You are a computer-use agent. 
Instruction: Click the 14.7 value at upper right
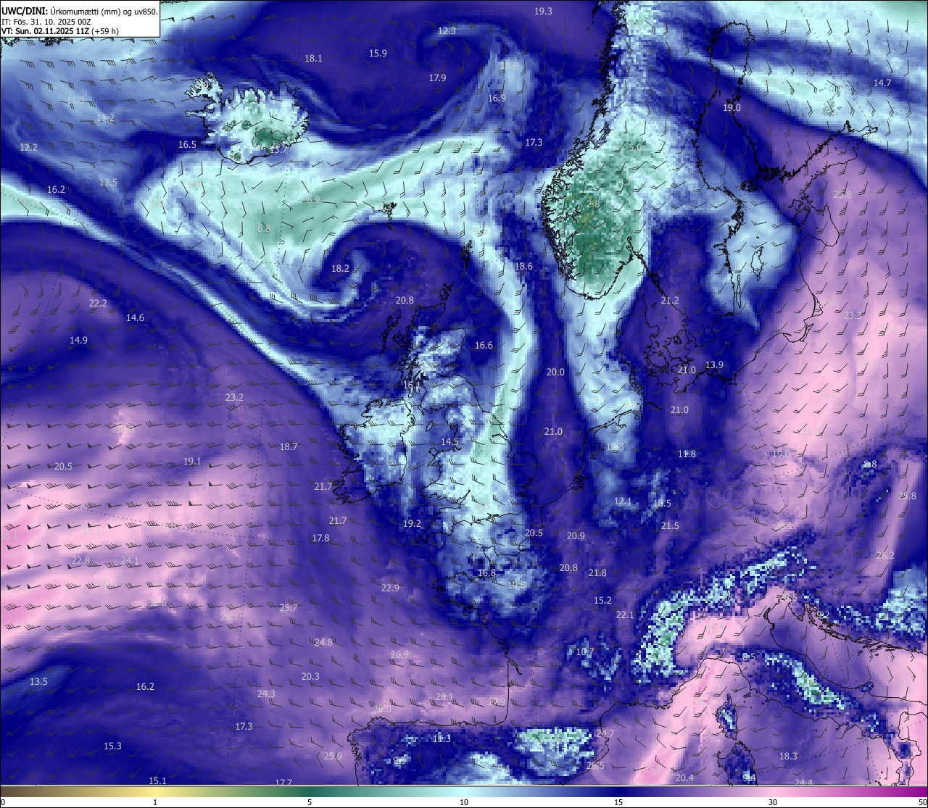click(882, 83)
